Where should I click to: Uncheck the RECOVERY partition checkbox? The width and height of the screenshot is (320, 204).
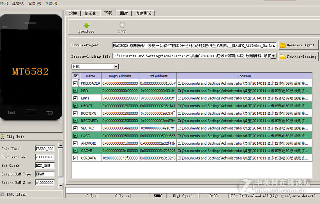[75, 121]
